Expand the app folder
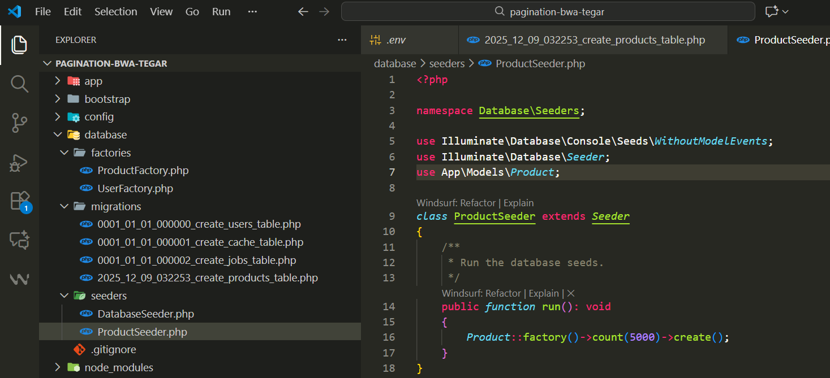Screen dimensions: 830x378 pyautogui.click(x=93, y=81)
